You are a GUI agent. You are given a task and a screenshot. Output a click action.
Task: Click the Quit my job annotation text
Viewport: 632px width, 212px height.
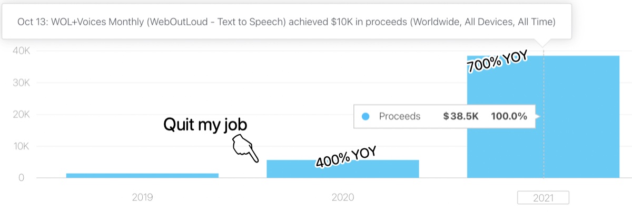tap(205, 125)
